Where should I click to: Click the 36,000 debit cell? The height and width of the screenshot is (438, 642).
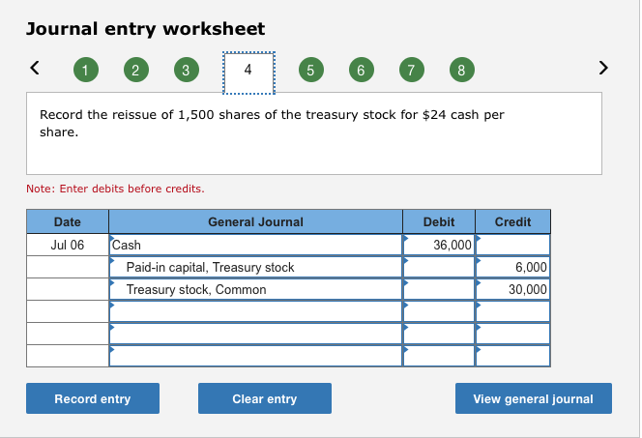click(439, 245)
